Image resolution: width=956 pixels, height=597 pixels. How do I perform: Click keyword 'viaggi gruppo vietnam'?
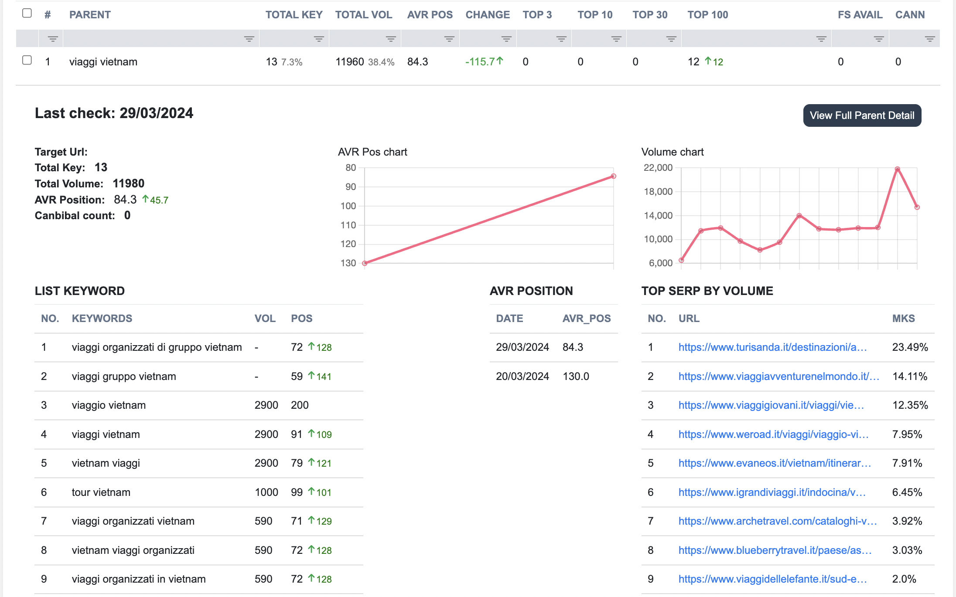coord(124,377)
